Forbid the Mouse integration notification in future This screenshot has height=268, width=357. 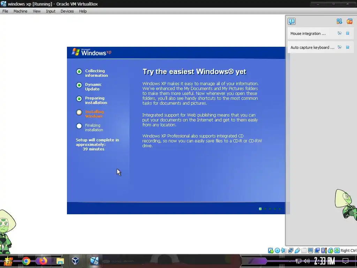[340, 33]
